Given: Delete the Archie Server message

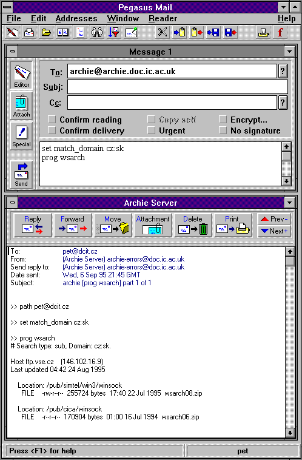Looking at the screenshot, I should tap(193, 225).
